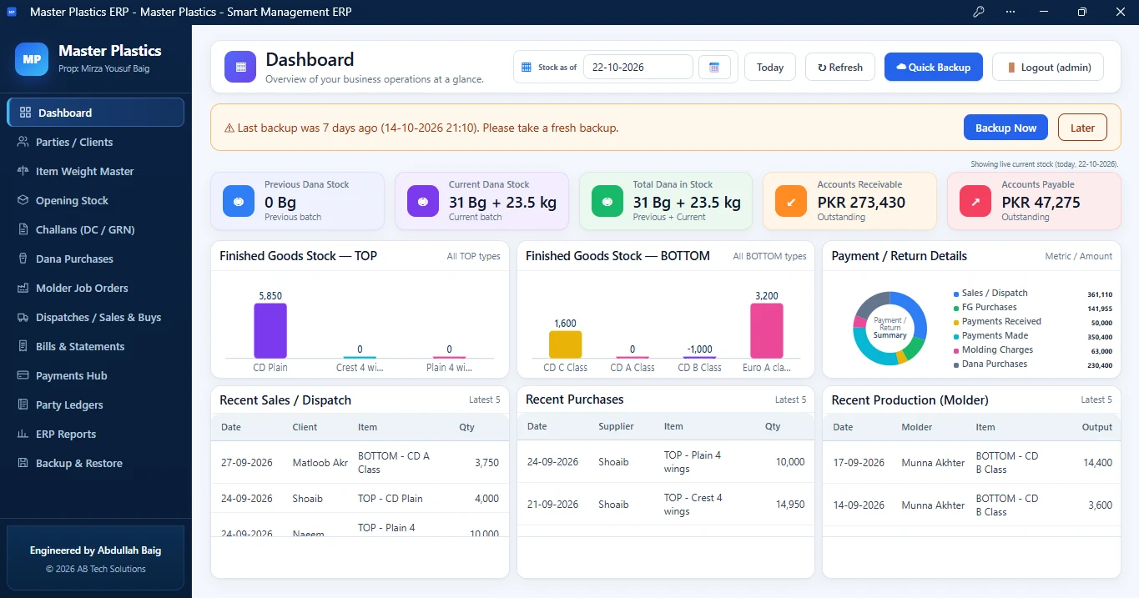1139x598 pixels.
Task: Go to Backup & Restore
Action: (x=95, y=463)
